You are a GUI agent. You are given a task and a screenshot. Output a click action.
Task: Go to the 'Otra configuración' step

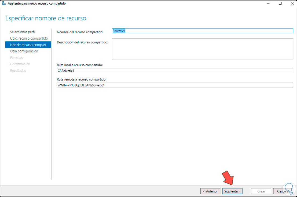(24, 51)
